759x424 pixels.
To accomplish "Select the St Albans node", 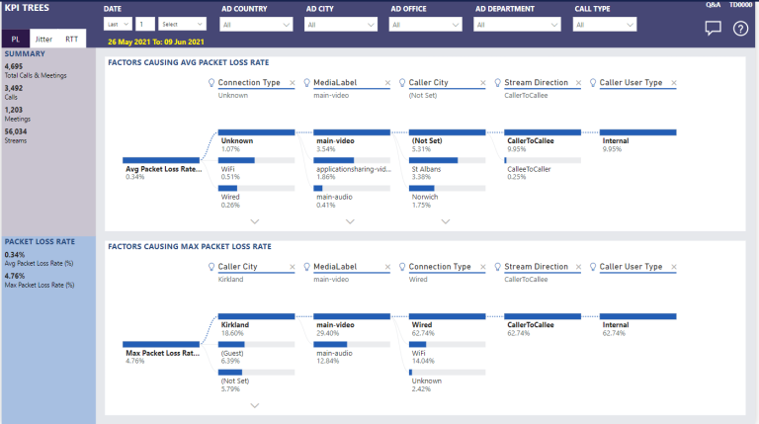I will pyautogui.click(x=448, y=168).
